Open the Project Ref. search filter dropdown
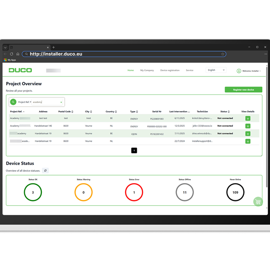 [24, 102]
